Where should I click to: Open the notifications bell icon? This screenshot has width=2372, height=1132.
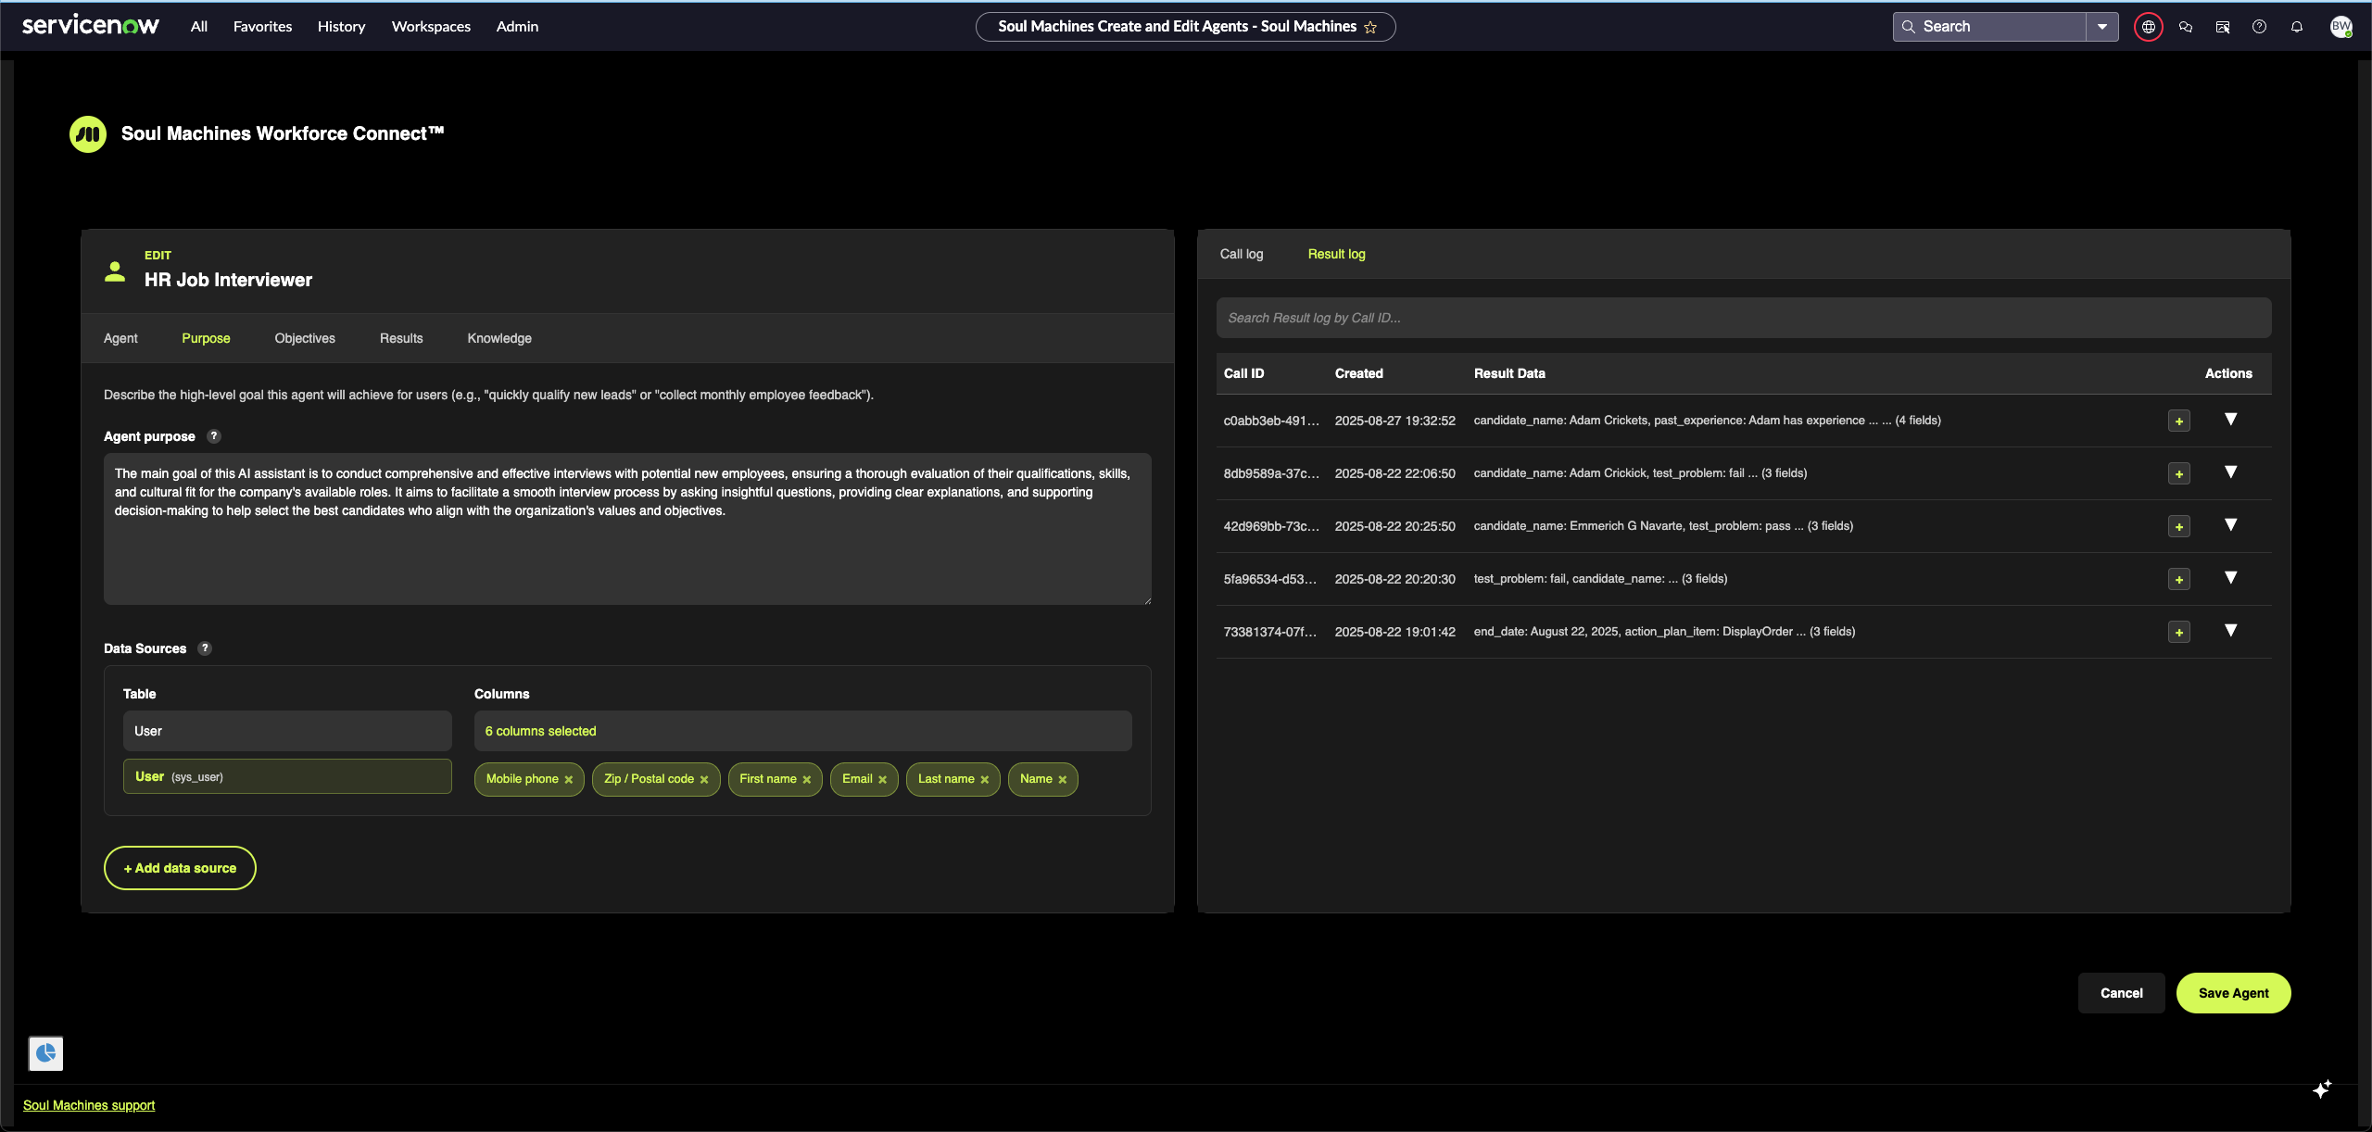tap(2297, 26)
